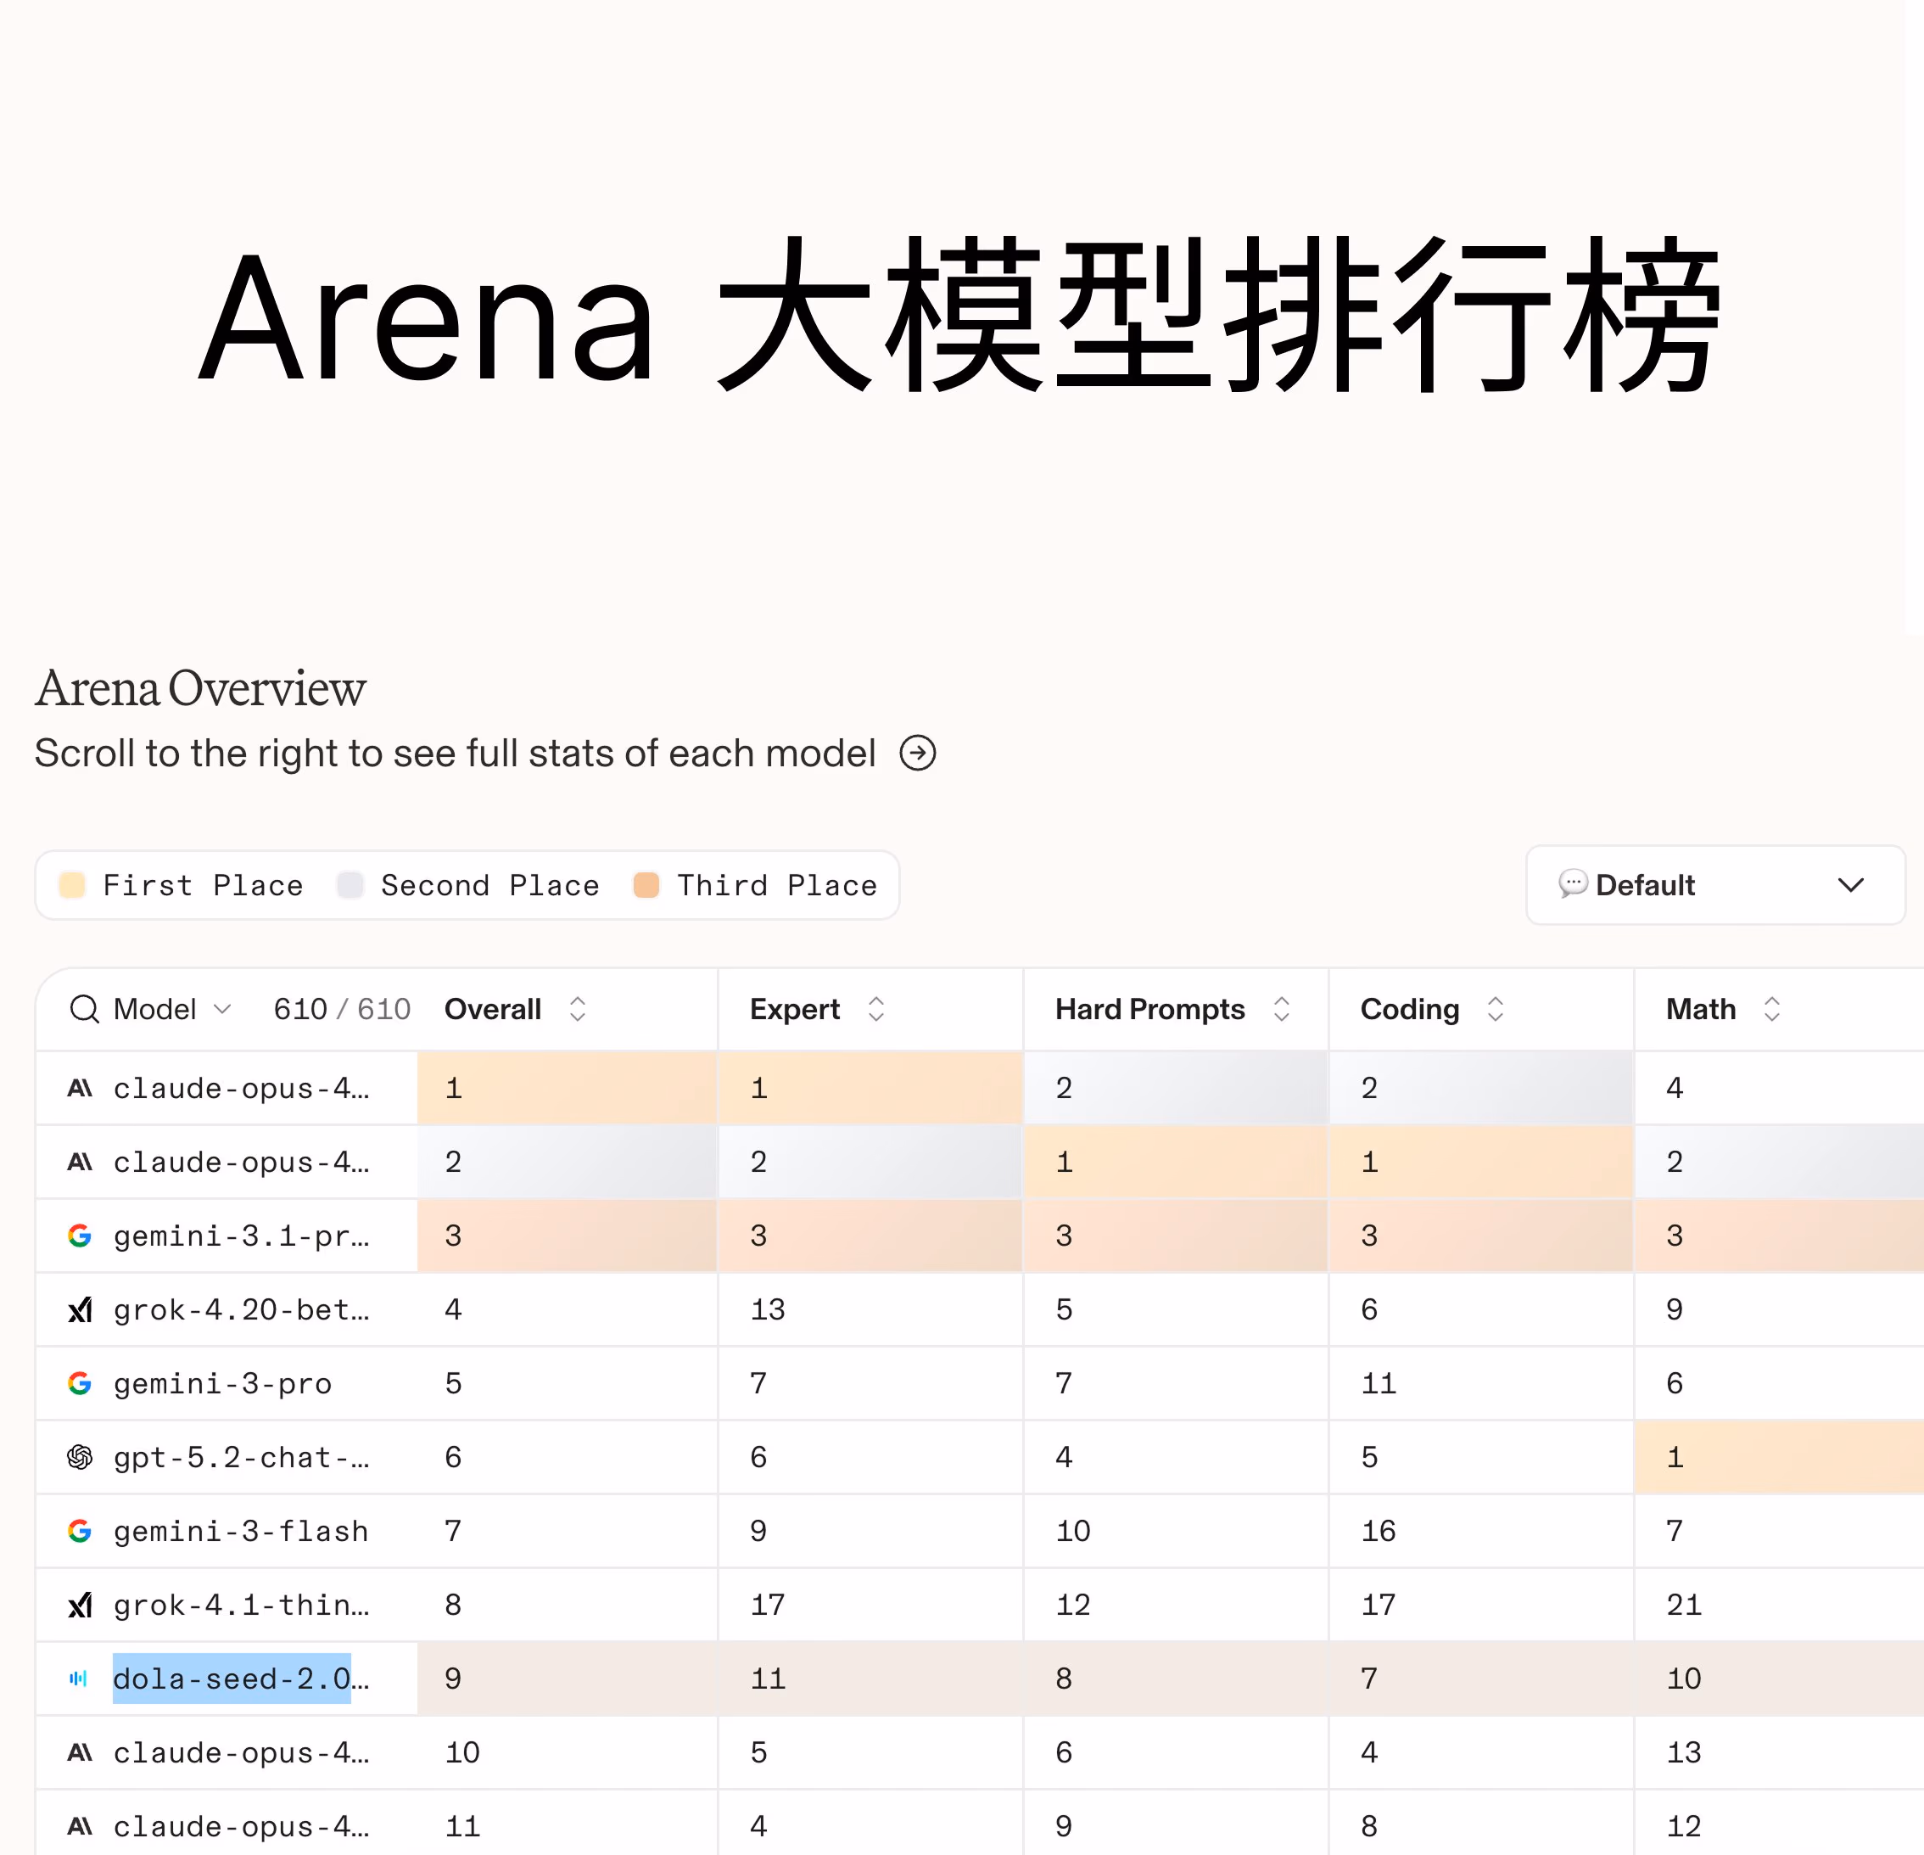
Task: Open the Overall column sort control
Action: [x=577, y=1008]
